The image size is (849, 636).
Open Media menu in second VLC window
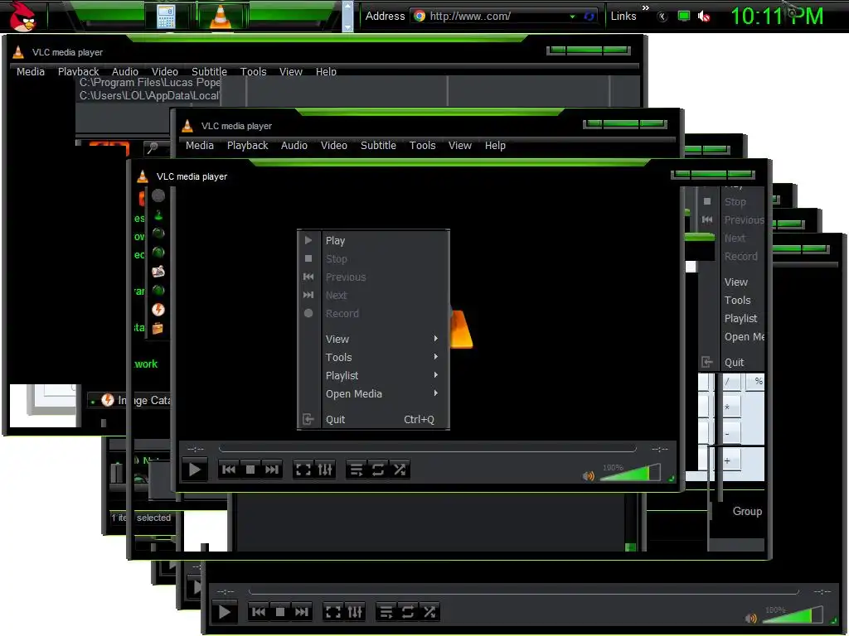tap(200, 146)
